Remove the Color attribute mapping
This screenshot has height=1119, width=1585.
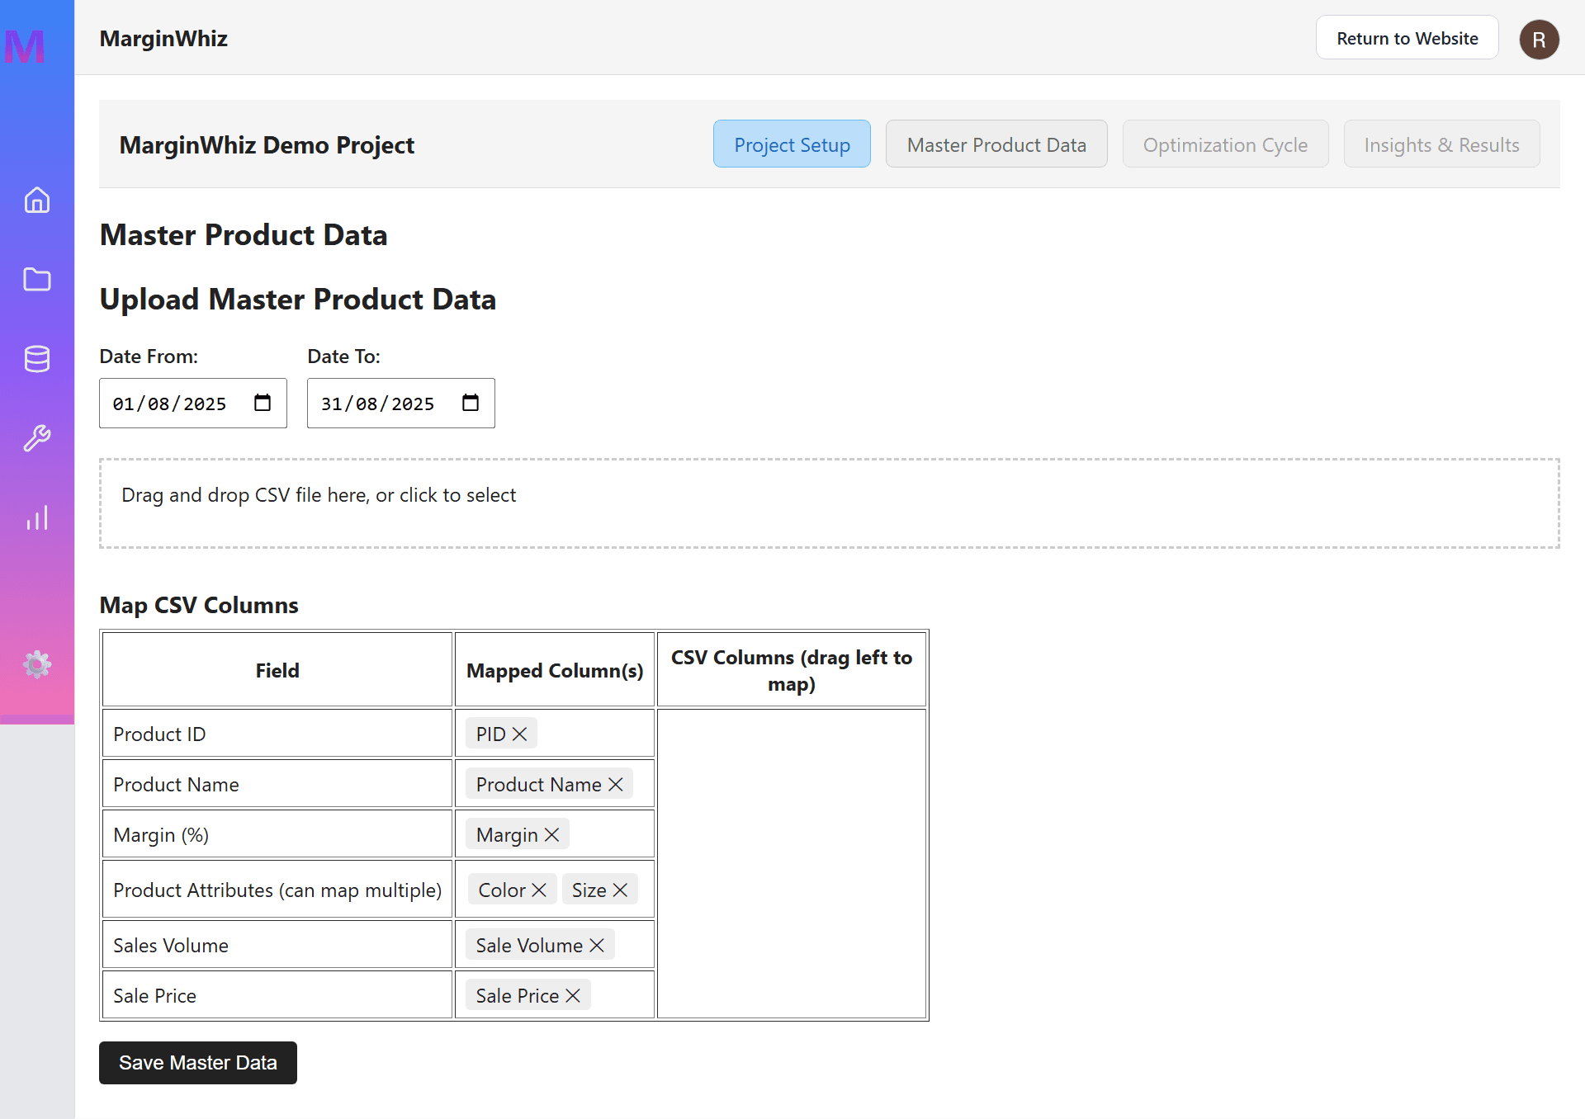pyautogui.click(x=539, y=890)
